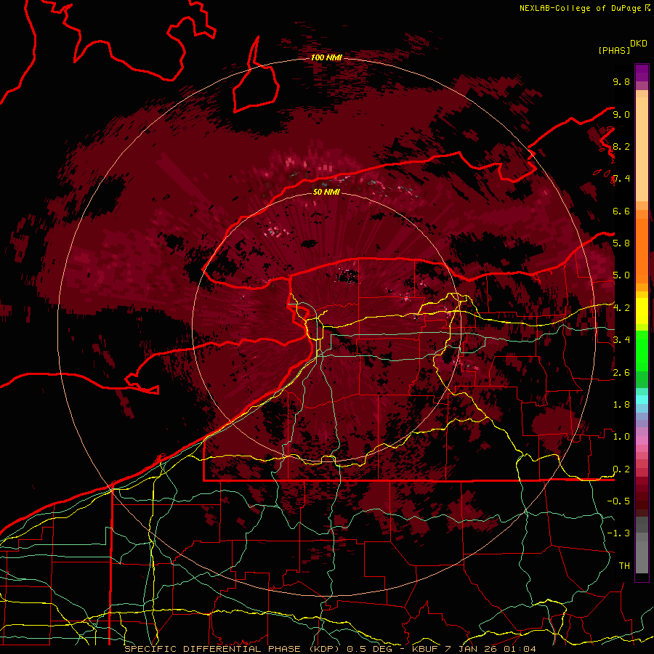Click the 2.6 scale value
Screen dimensions: 654x654
coord(621,373)
